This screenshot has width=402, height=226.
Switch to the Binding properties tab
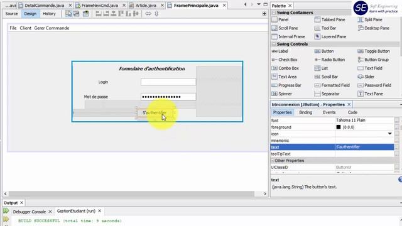coord(306,112)
